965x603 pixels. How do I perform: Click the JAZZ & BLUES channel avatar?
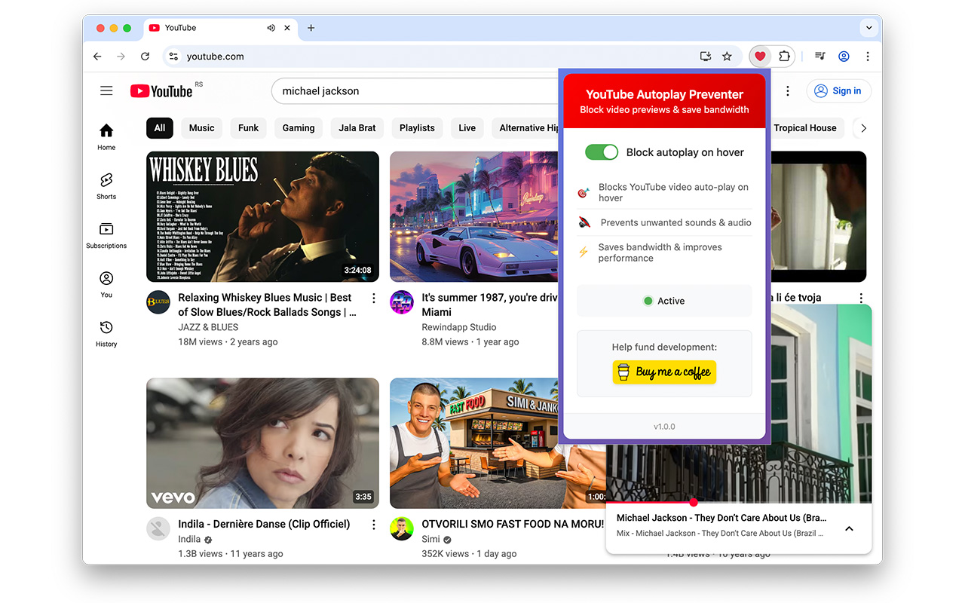pyautogui.click(x=158, y=302)
